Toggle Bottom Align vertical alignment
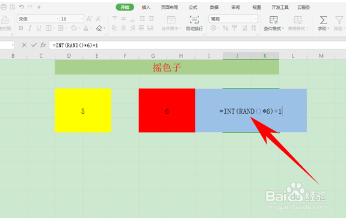The image size is (346, 219). click(x=132, y=19)
